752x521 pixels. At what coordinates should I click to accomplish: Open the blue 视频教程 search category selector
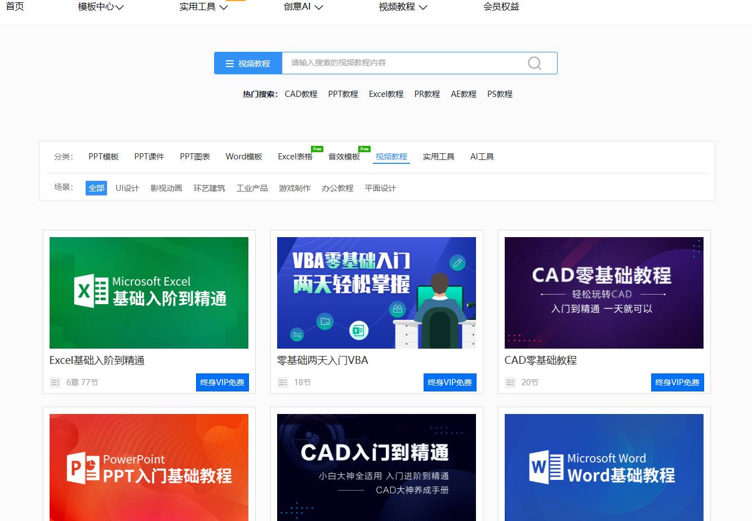pos(248,63)
